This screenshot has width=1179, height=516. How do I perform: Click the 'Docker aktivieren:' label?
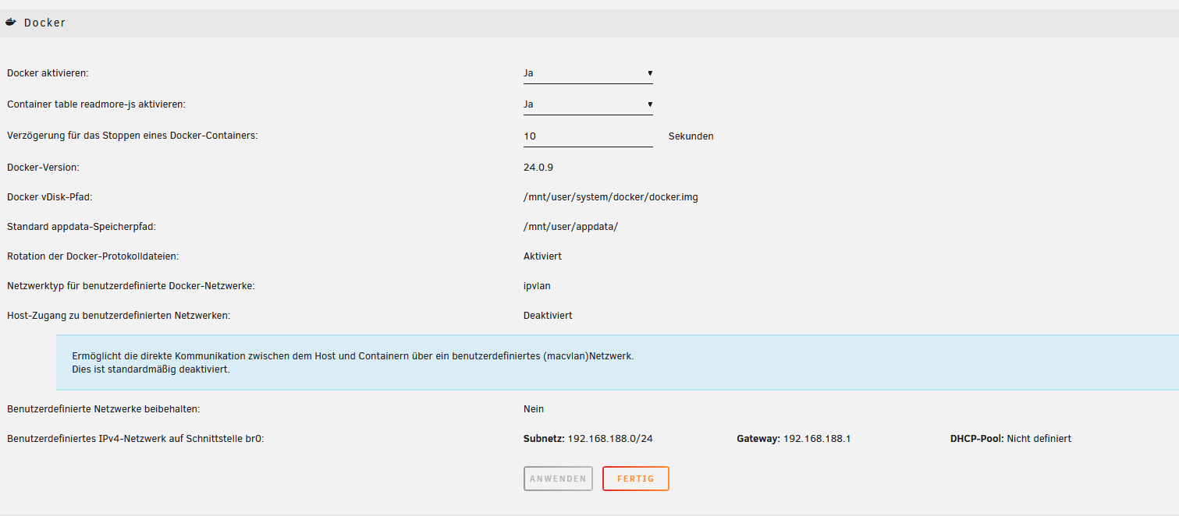(x=48, y=72)
